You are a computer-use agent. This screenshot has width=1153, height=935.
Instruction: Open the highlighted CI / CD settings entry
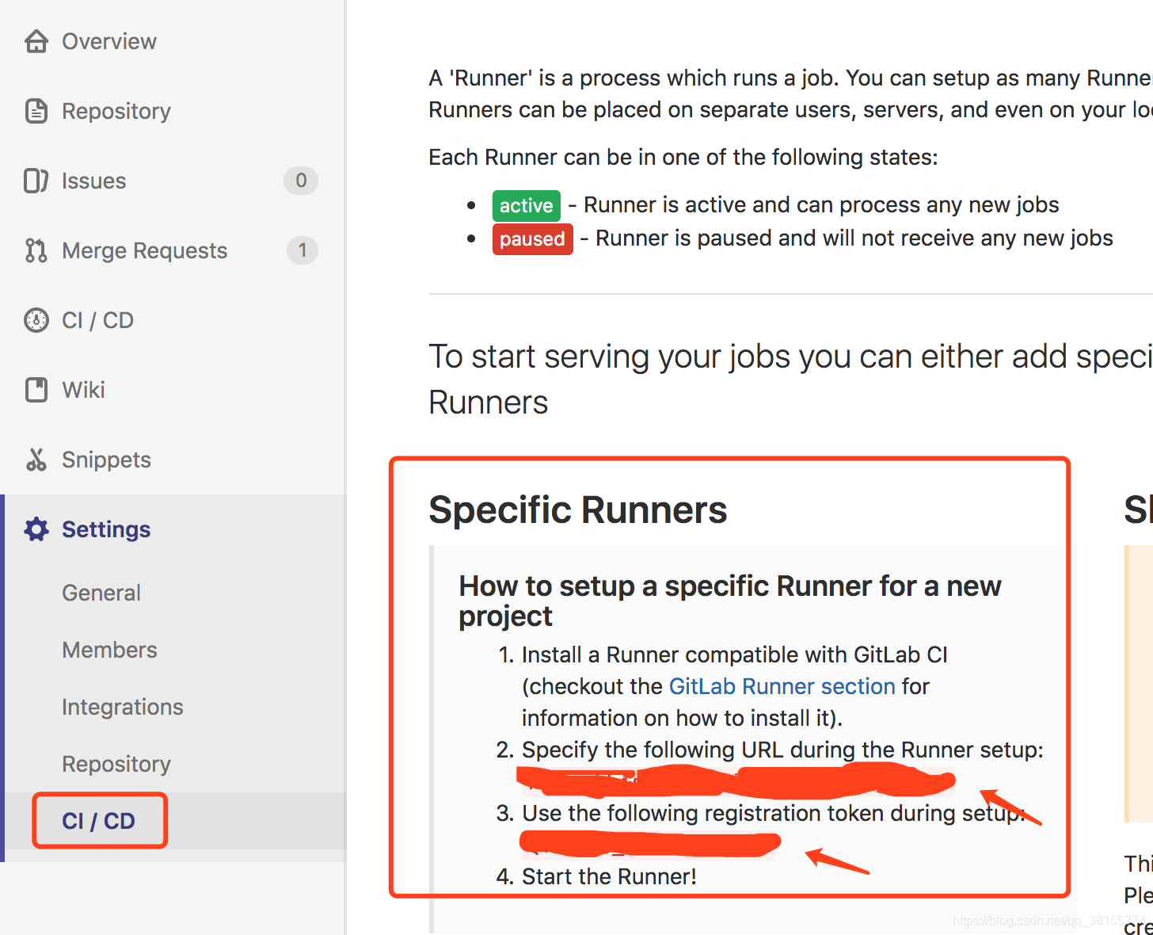[x=99, y=820]
